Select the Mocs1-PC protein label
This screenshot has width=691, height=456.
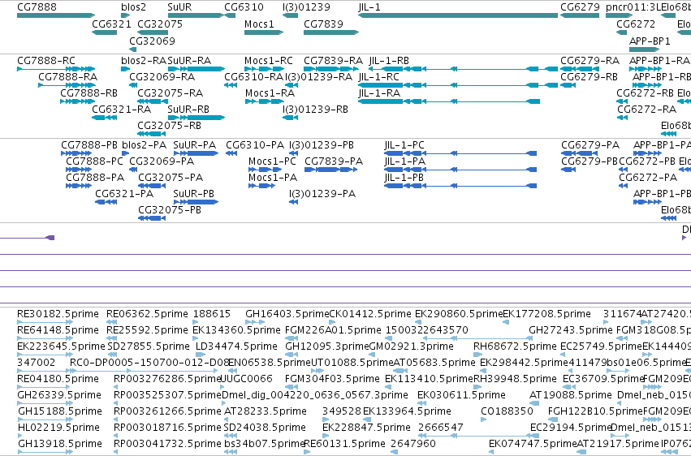click(272, 161)
